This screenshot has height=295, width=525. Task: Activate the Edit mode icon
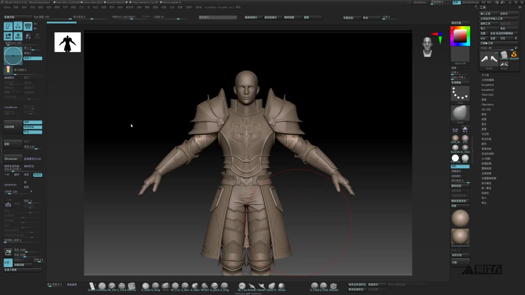pos(8,26)
